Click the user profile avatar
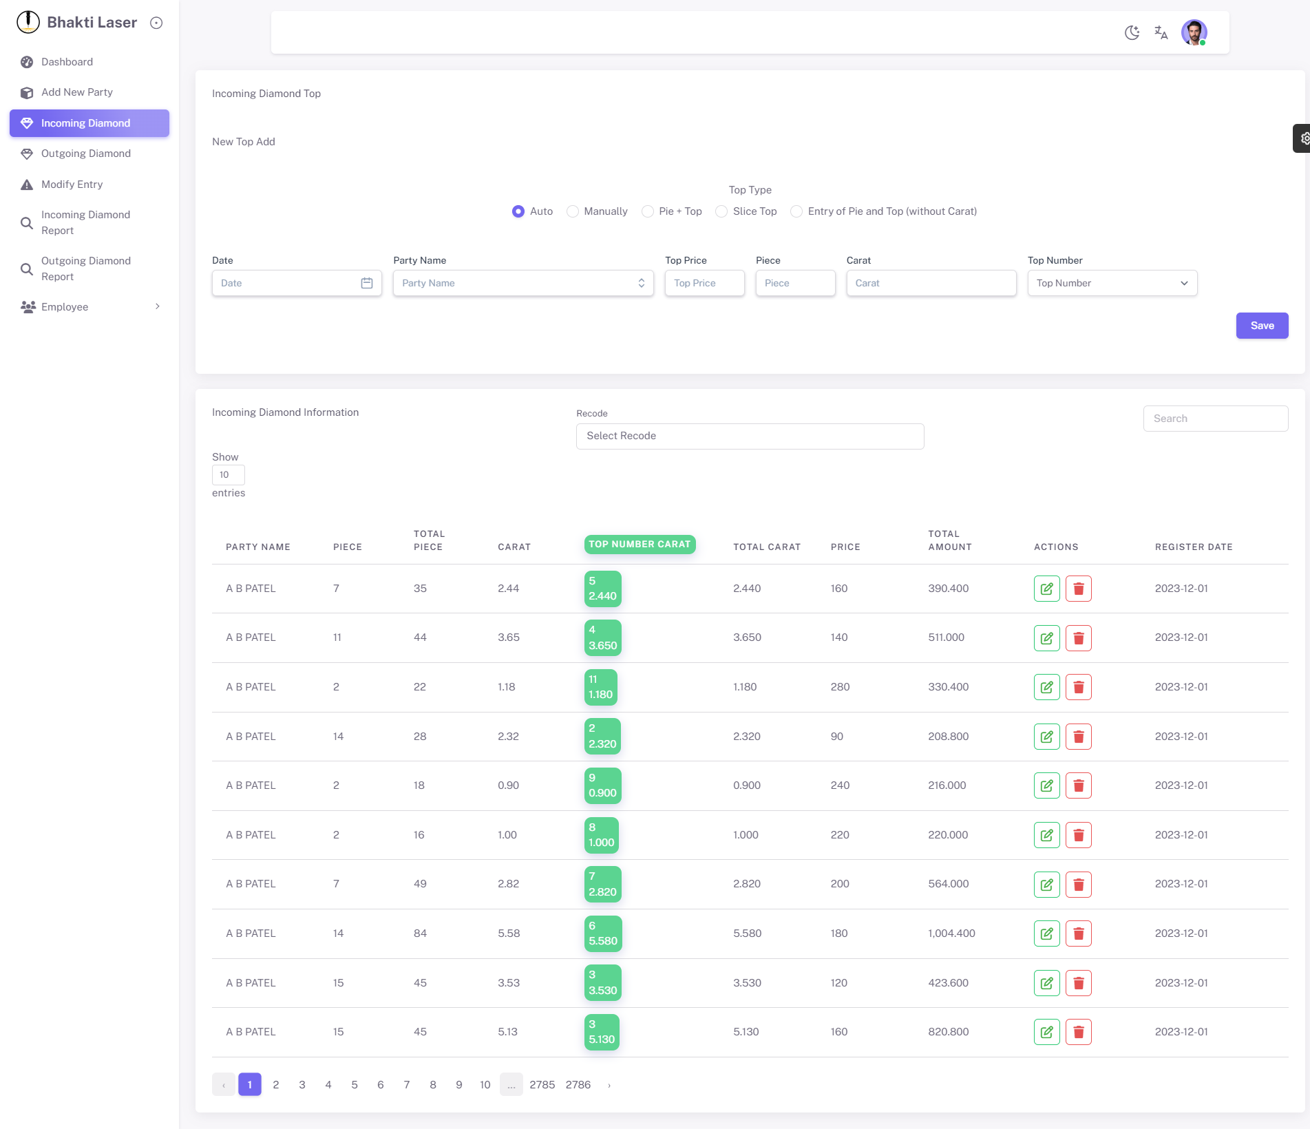The image size is (1310, 1129). [x=1194, y=32]
